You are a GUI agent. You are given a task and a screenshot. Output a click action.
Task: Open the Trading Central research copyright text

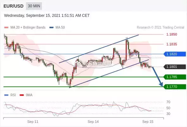(160, 27)
